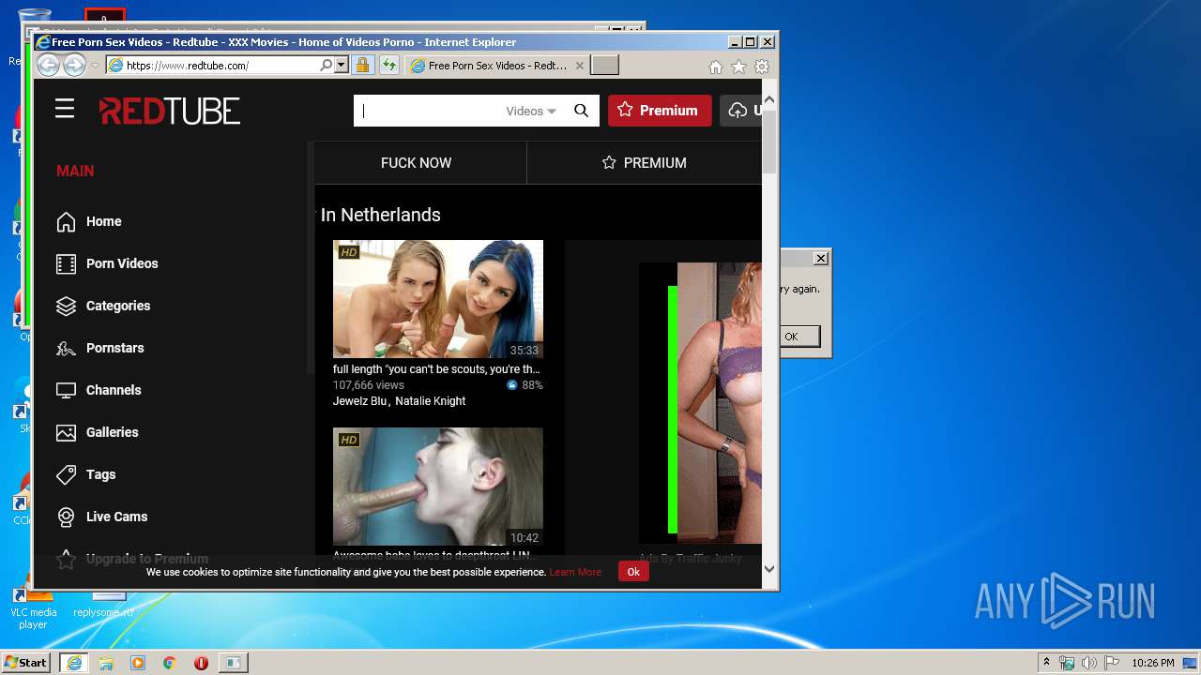
Task: Select the Free Porn Sex Videos browser tab
Action: pyautogui.click(x=496, y=66)
